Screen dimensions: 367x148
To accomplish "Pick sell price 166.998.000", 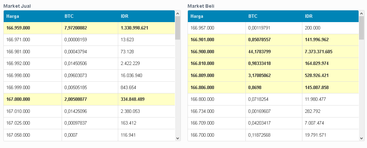I will 18,75.
